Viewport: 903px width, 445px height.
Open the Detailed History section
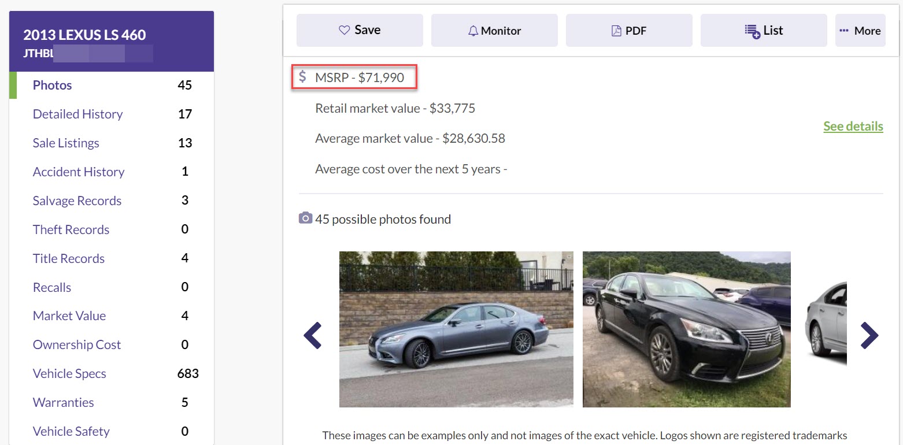[x=77, y=114]
